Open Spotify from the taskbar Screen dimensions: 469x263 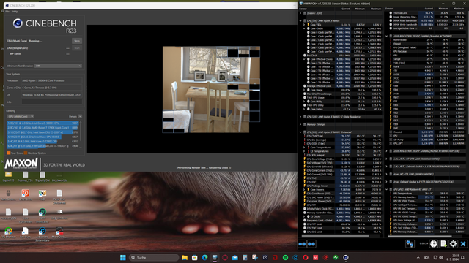point(285,257)
